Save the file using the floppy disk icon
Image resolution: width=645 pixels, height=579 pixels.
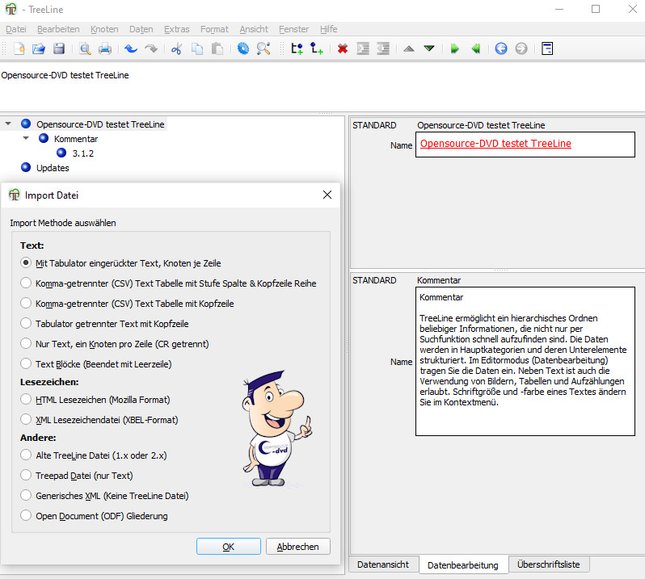58,48
